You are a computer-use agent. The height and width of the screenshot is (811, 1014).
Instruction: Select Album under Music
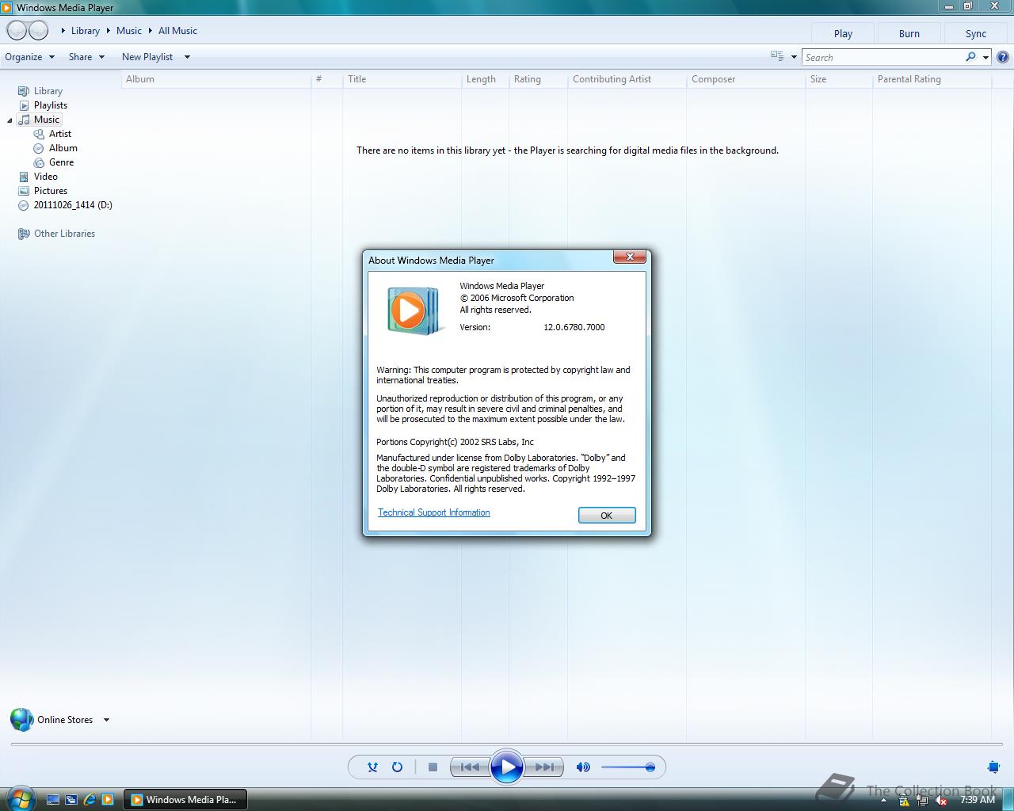(x=63, y=148)
